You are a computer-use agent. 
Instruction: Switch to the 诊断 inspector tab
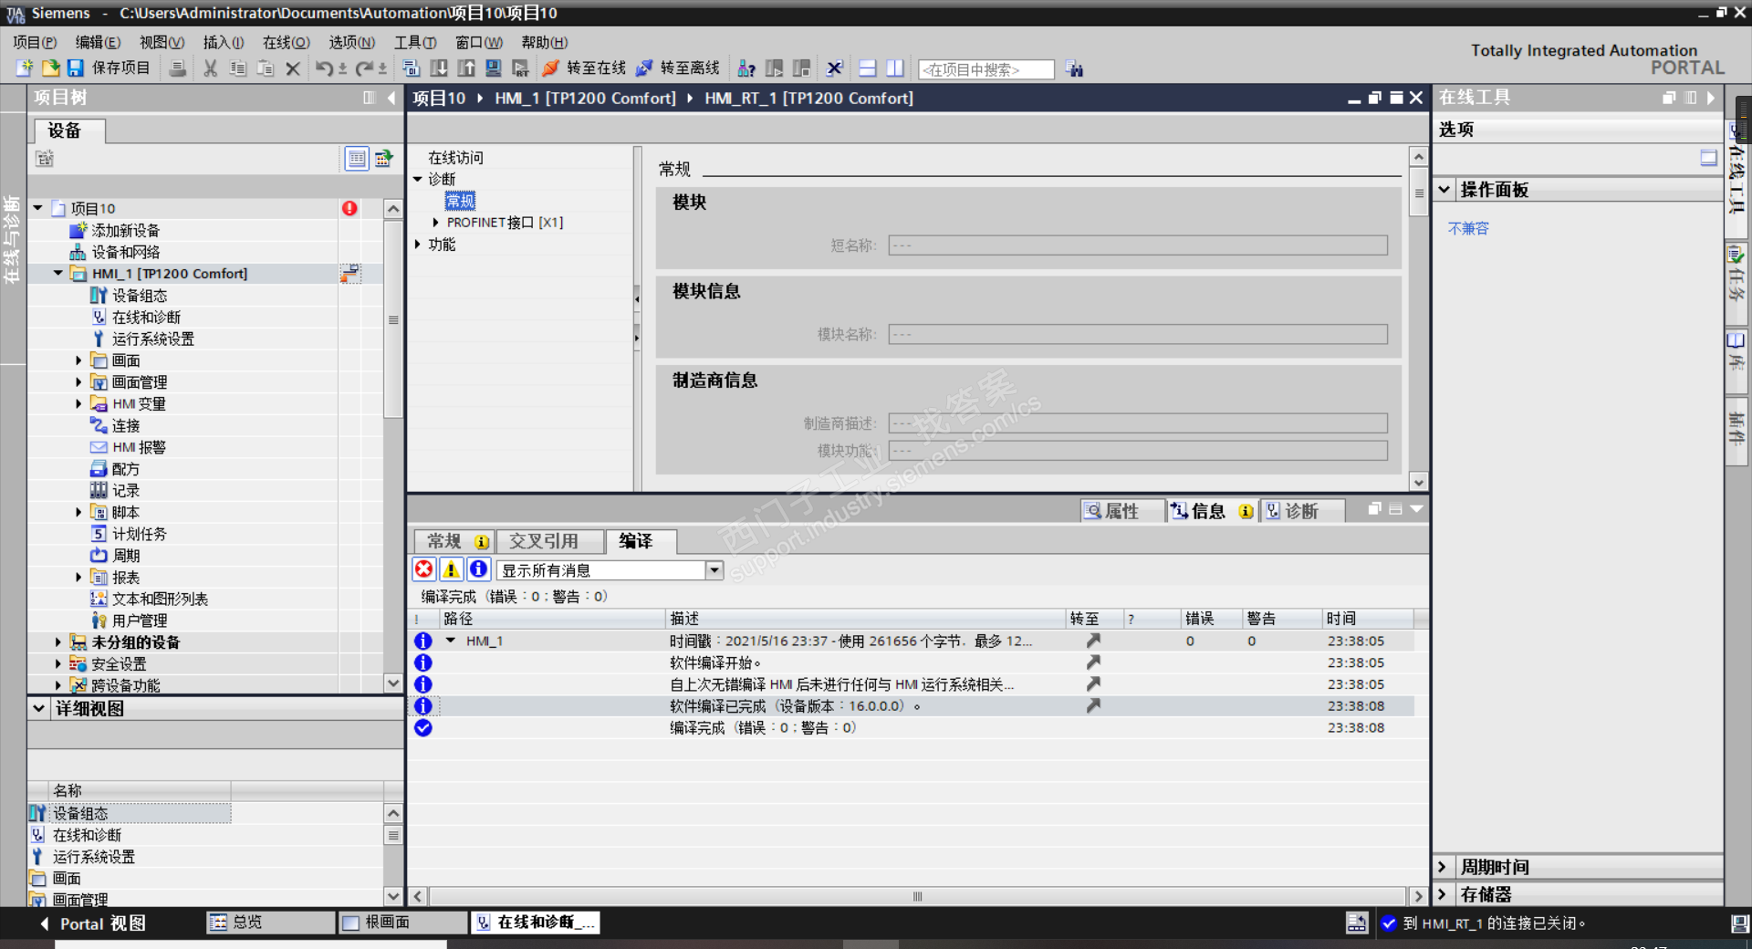pos(1301,511)
